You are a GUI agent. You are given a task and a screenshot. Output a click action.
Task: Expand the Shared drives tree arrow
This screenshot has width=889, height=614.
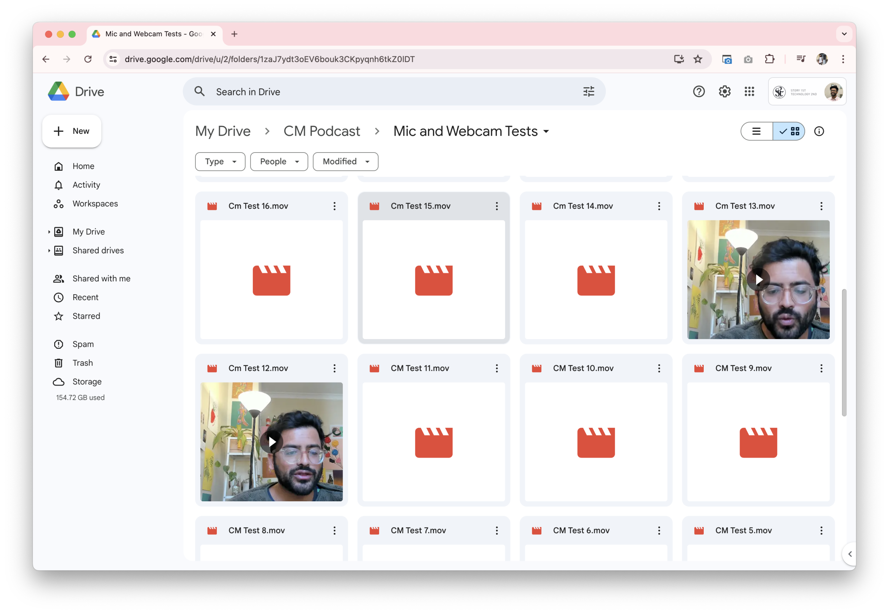(49, 250)
